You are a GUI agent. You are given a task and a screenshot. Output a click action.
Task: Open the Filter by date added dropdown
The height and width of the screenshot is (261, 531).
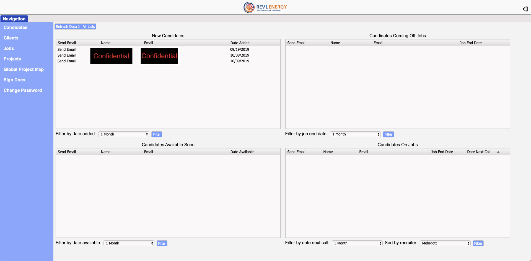tap(124, 134)
